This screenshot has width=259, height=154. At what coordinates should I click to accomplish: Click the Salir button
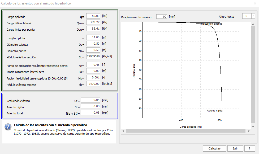[x=235, y=148]
